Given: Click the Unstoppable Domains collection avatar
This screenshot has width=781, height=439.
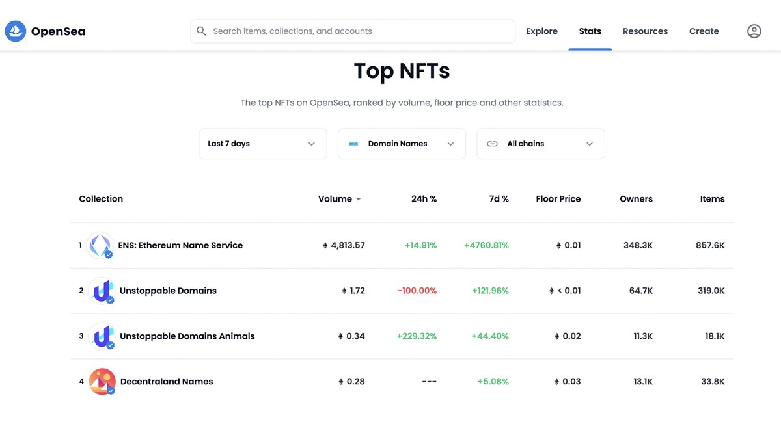Looking at the screenshot, I should pyautogui.click(x=100, y=291).
